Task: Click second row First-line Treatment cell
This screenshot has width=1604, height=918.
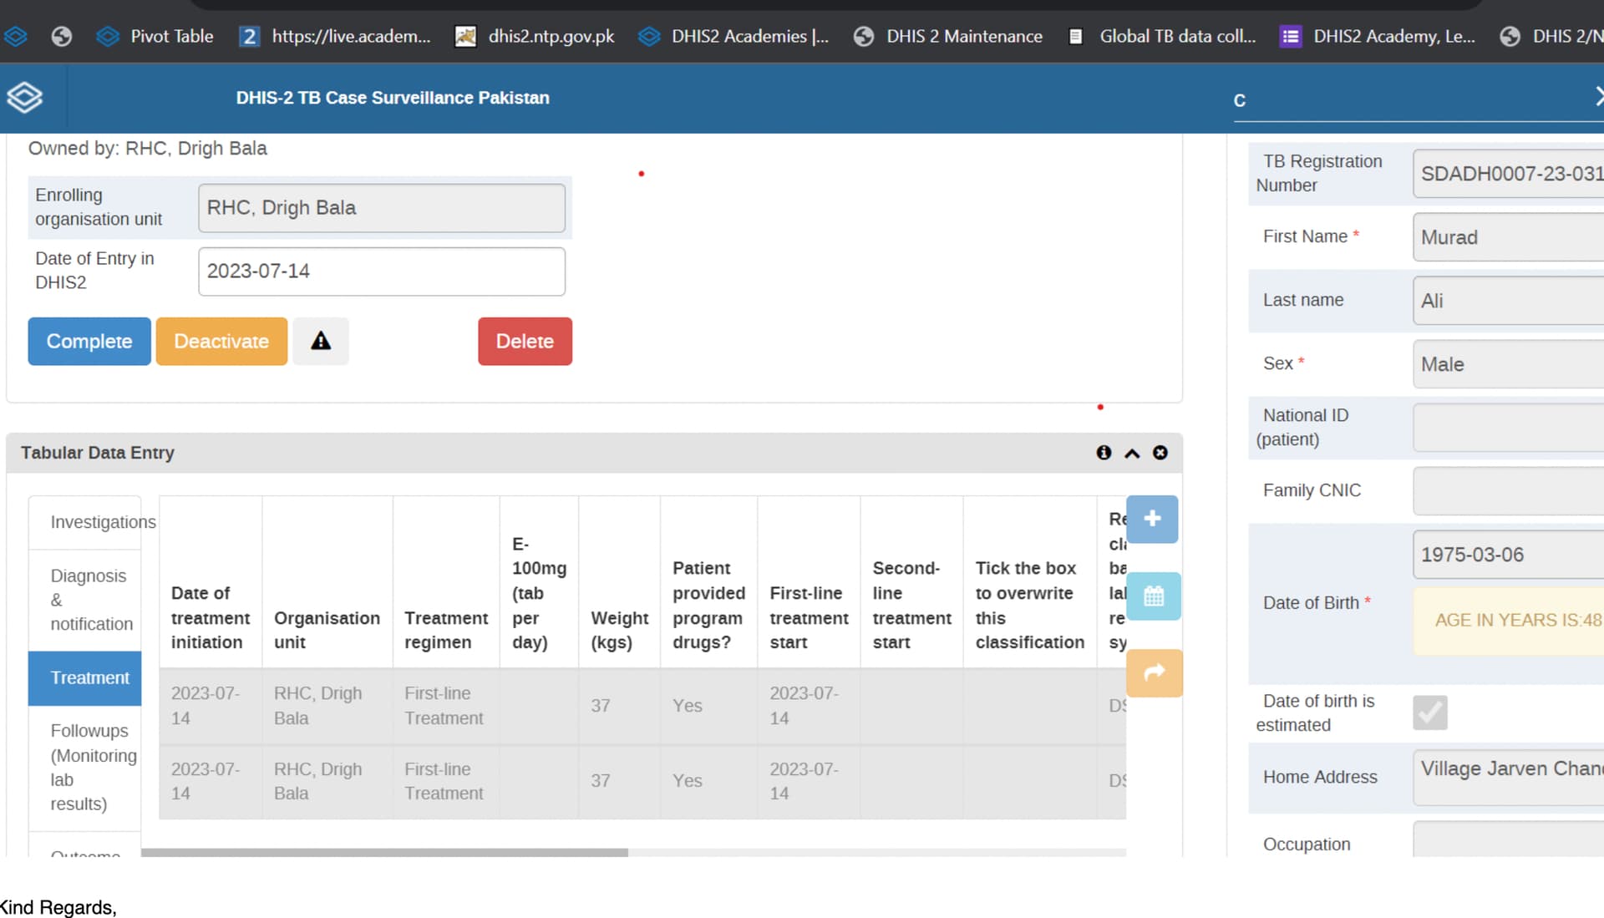Action: [x=445, y=781]
